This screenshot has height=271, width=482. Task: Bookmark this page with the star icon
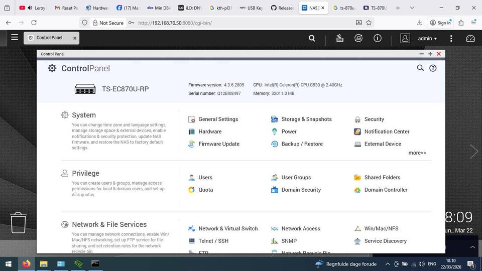point(369,23)
